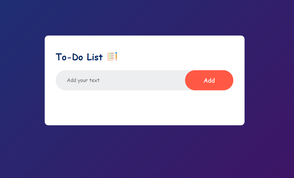Click the Add button
294x178 pixels.
(209, 80)
